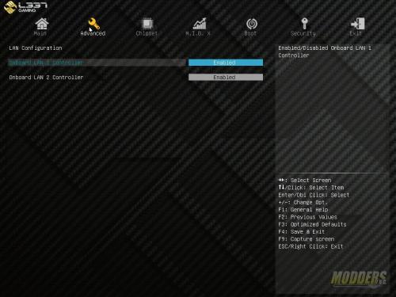
Task: Click the LAN Configuration heading
Action: point(36,48)
